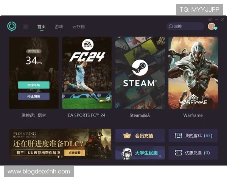Open 优惠兑换 (0) coupon redemption
The width and height of the screenshot is (227, 181).
pos(193,153)
